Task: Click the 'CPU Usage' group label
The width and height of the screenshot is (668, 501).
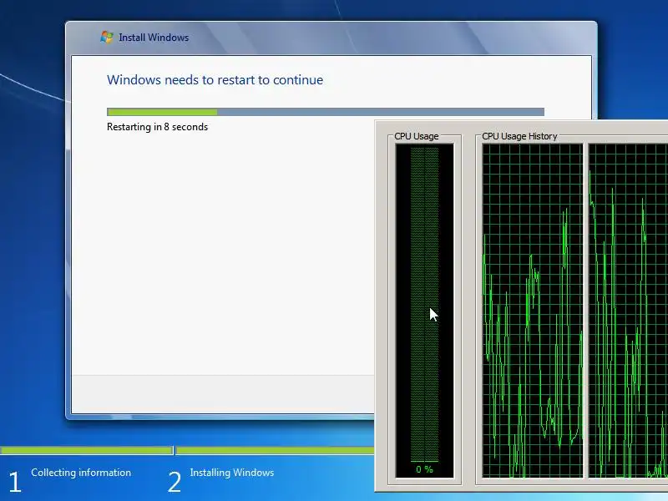Action: coord(416,136)
